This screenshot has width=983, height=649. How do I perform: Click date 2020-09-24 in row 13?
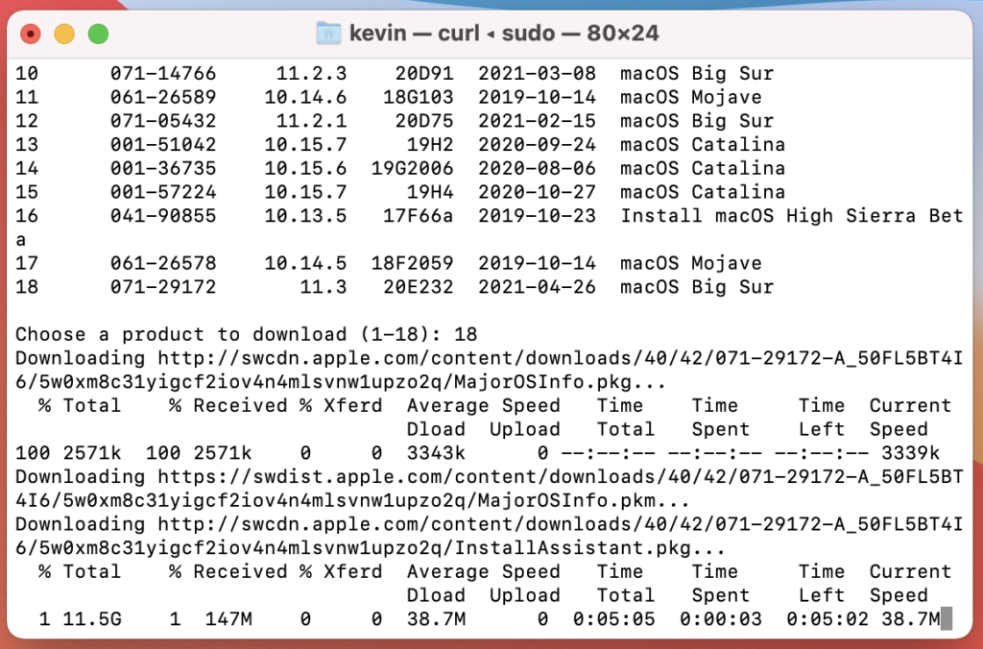click(537, 145)
